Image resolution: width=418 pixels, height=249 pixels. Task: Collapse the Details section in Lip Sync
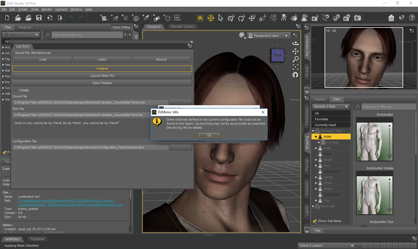tap(16, 90)
